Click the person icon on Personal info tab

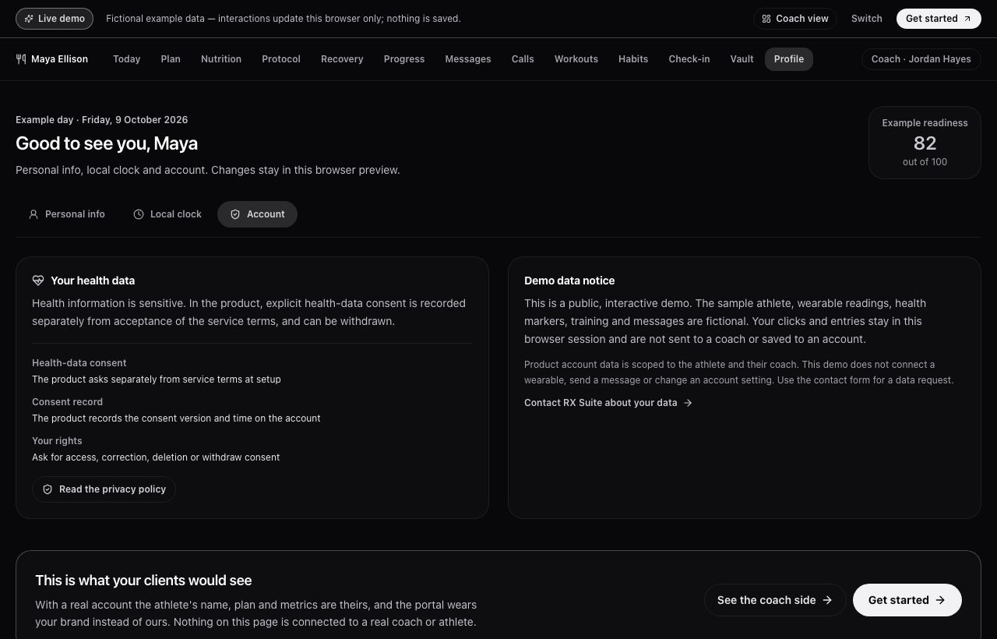tap(33, 214)
